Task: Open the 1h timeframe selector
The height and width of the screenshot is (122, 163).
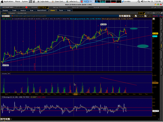Action: coord(126,16)
